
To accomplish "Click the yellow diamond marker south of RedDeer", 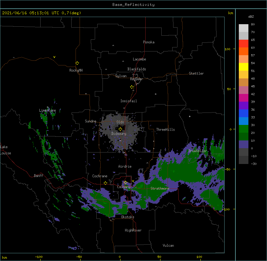I will point(132,87).
